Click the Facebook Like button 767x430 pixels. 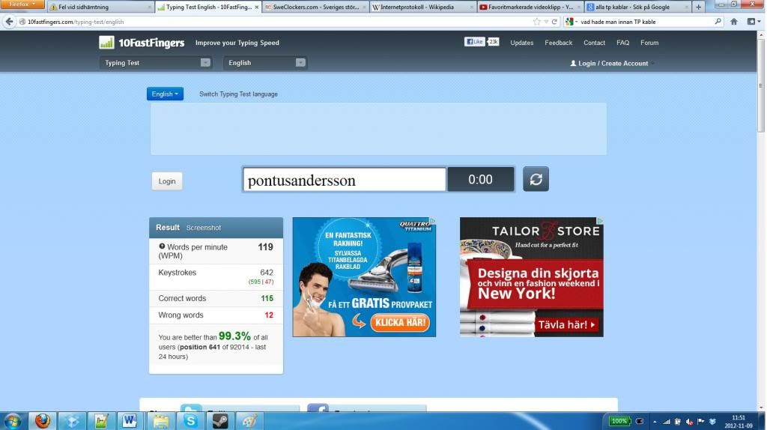pyautogui.click(x=475, y=42)
